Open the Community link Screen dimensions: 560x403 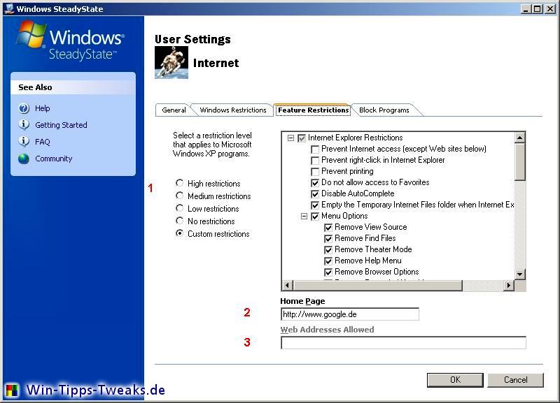[x=54, y=159]
